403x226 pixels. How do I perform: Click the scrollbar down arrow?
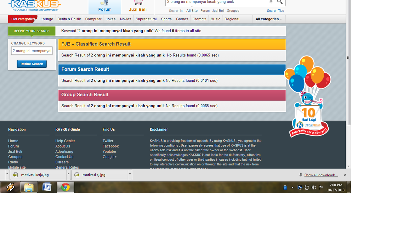coord(348,166)
